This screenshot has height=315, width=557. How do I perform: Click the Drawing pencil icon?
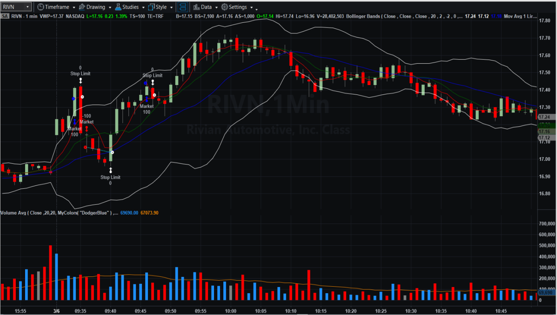[82, 7]
